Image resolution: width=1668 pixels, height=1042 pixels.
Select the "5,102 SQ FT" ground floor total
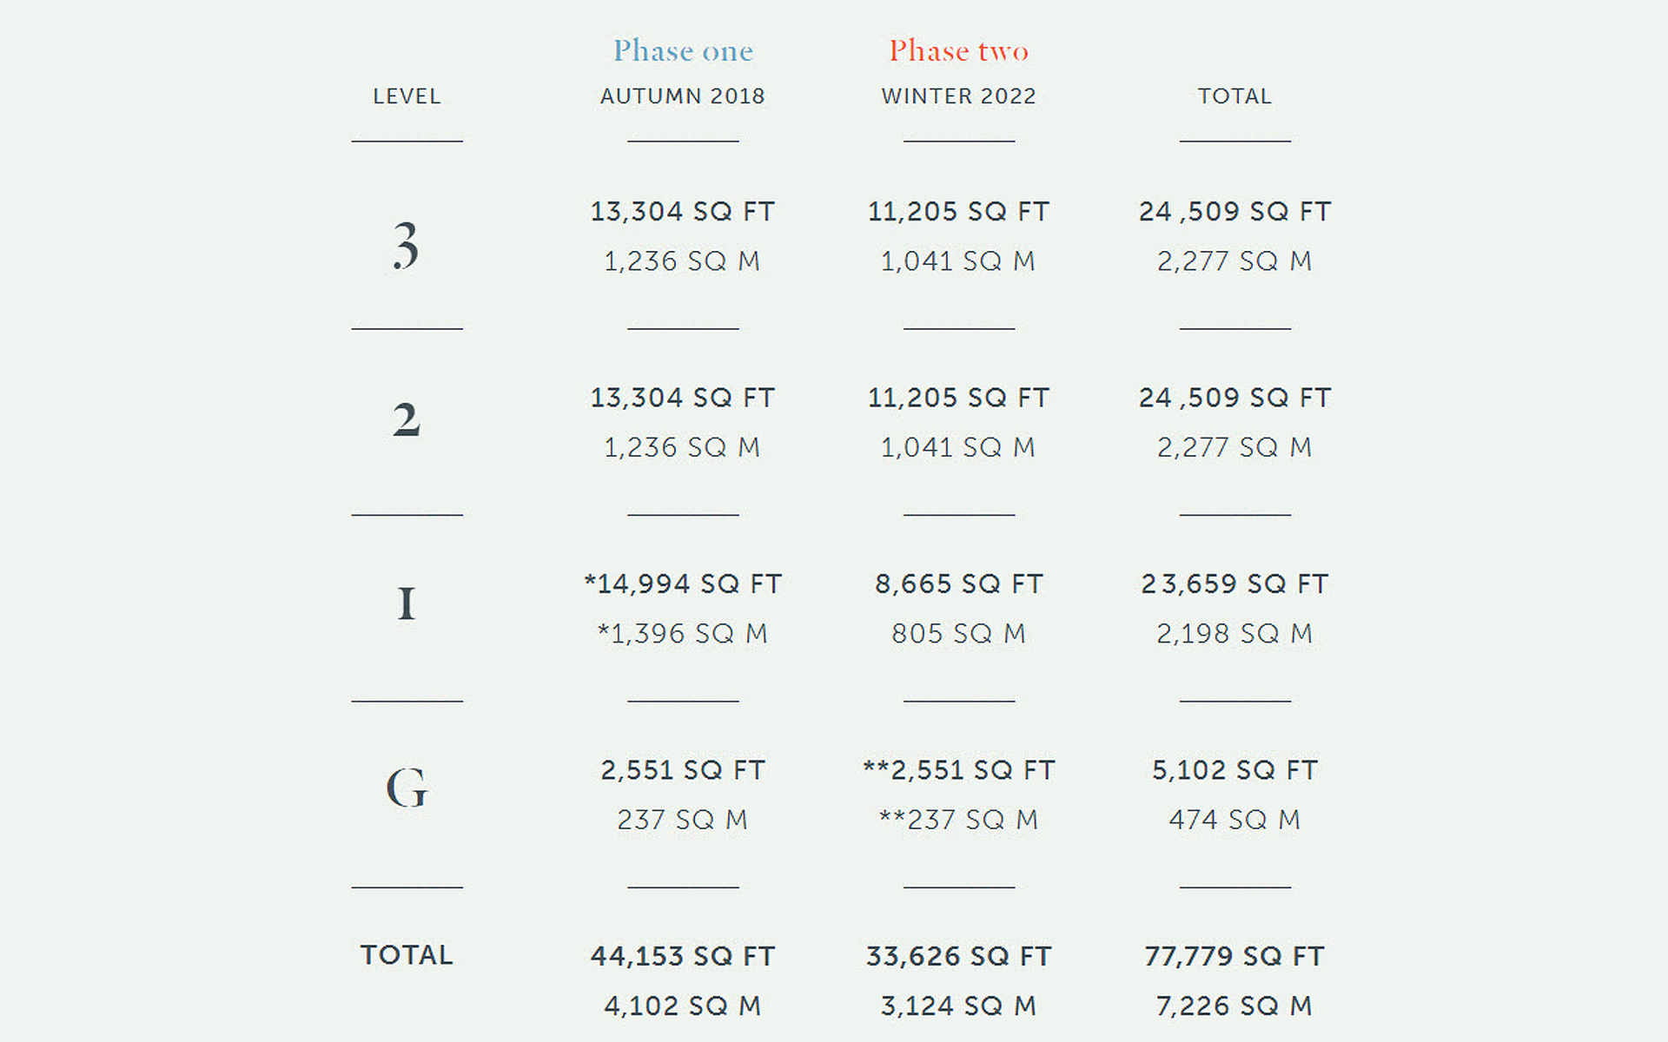[x=1234, y=770]
